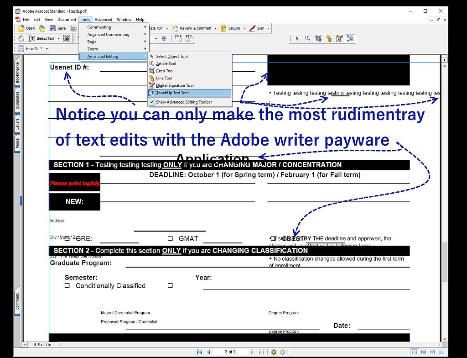The height and width of the screenshot is (358, 467).
Task: Switch to Continuous Facing layout
Action: (432, 352)
